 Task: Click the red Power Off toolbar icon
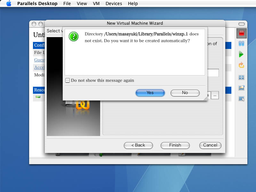(241, 33)
